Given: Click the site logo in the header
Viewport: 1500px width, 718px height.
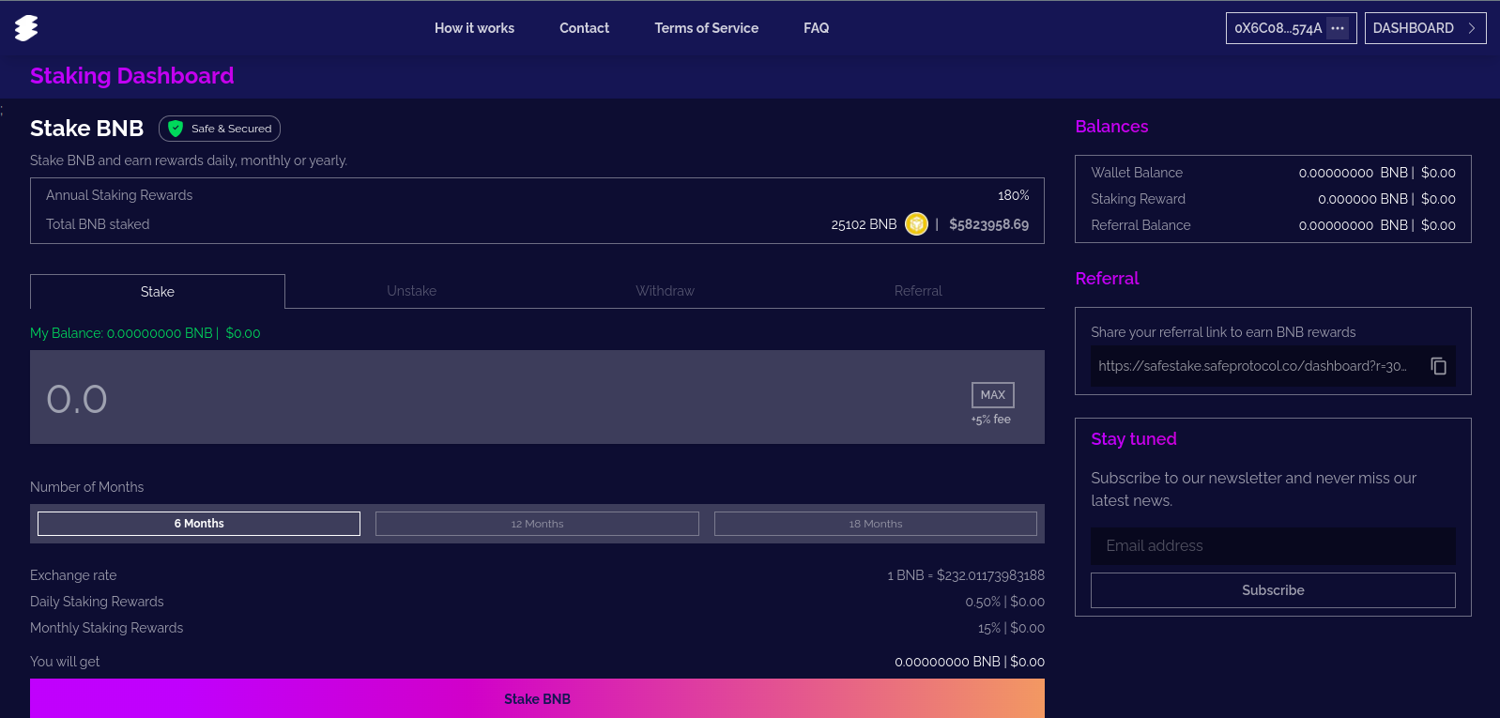Looking at the screenshot, I should [x=26, y=28].
